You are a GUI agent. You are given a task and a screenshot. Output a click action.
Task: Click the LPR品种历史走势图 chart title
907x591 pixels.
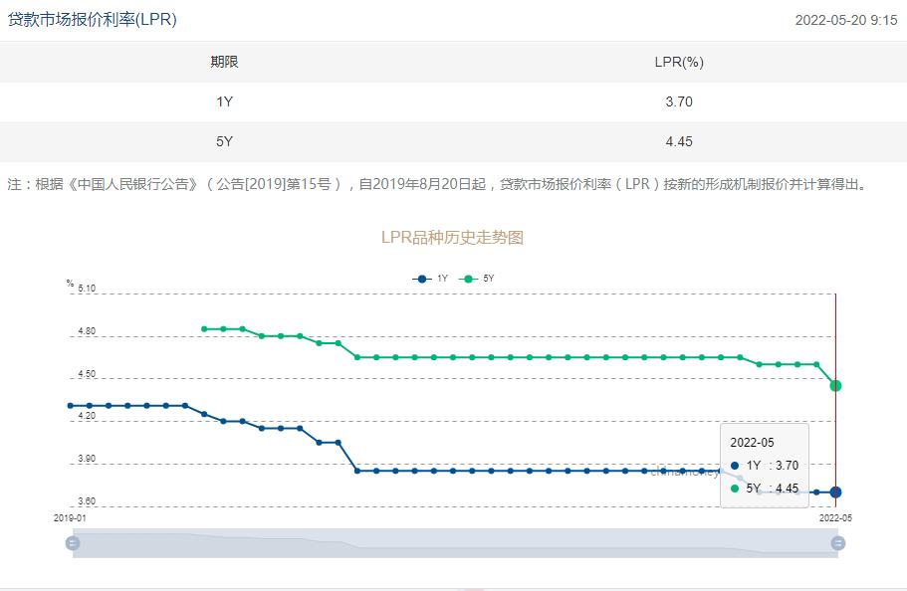tap(453, 237)
